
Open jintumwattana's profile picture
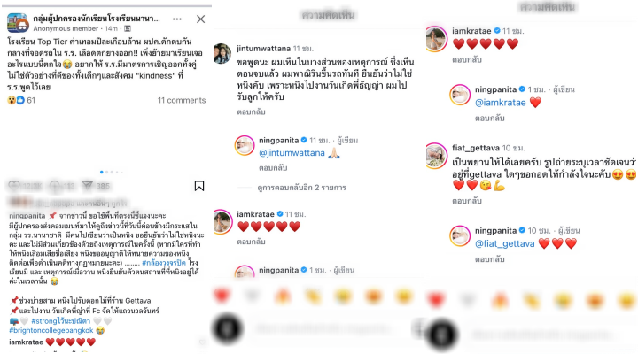(222, 54)
